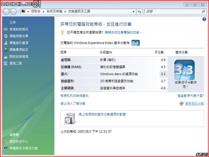Click the icon beside 進階工具
Viewport: 209px width, 157px height.
tap(6, 63)
